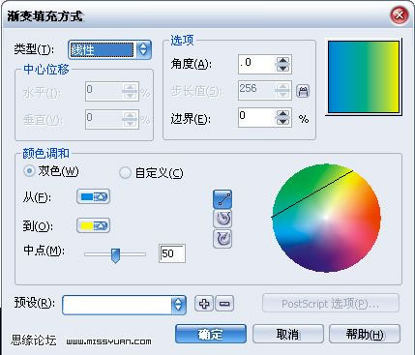Click the 确定 button
Screen dimensions: 415x355
[211, 334]
